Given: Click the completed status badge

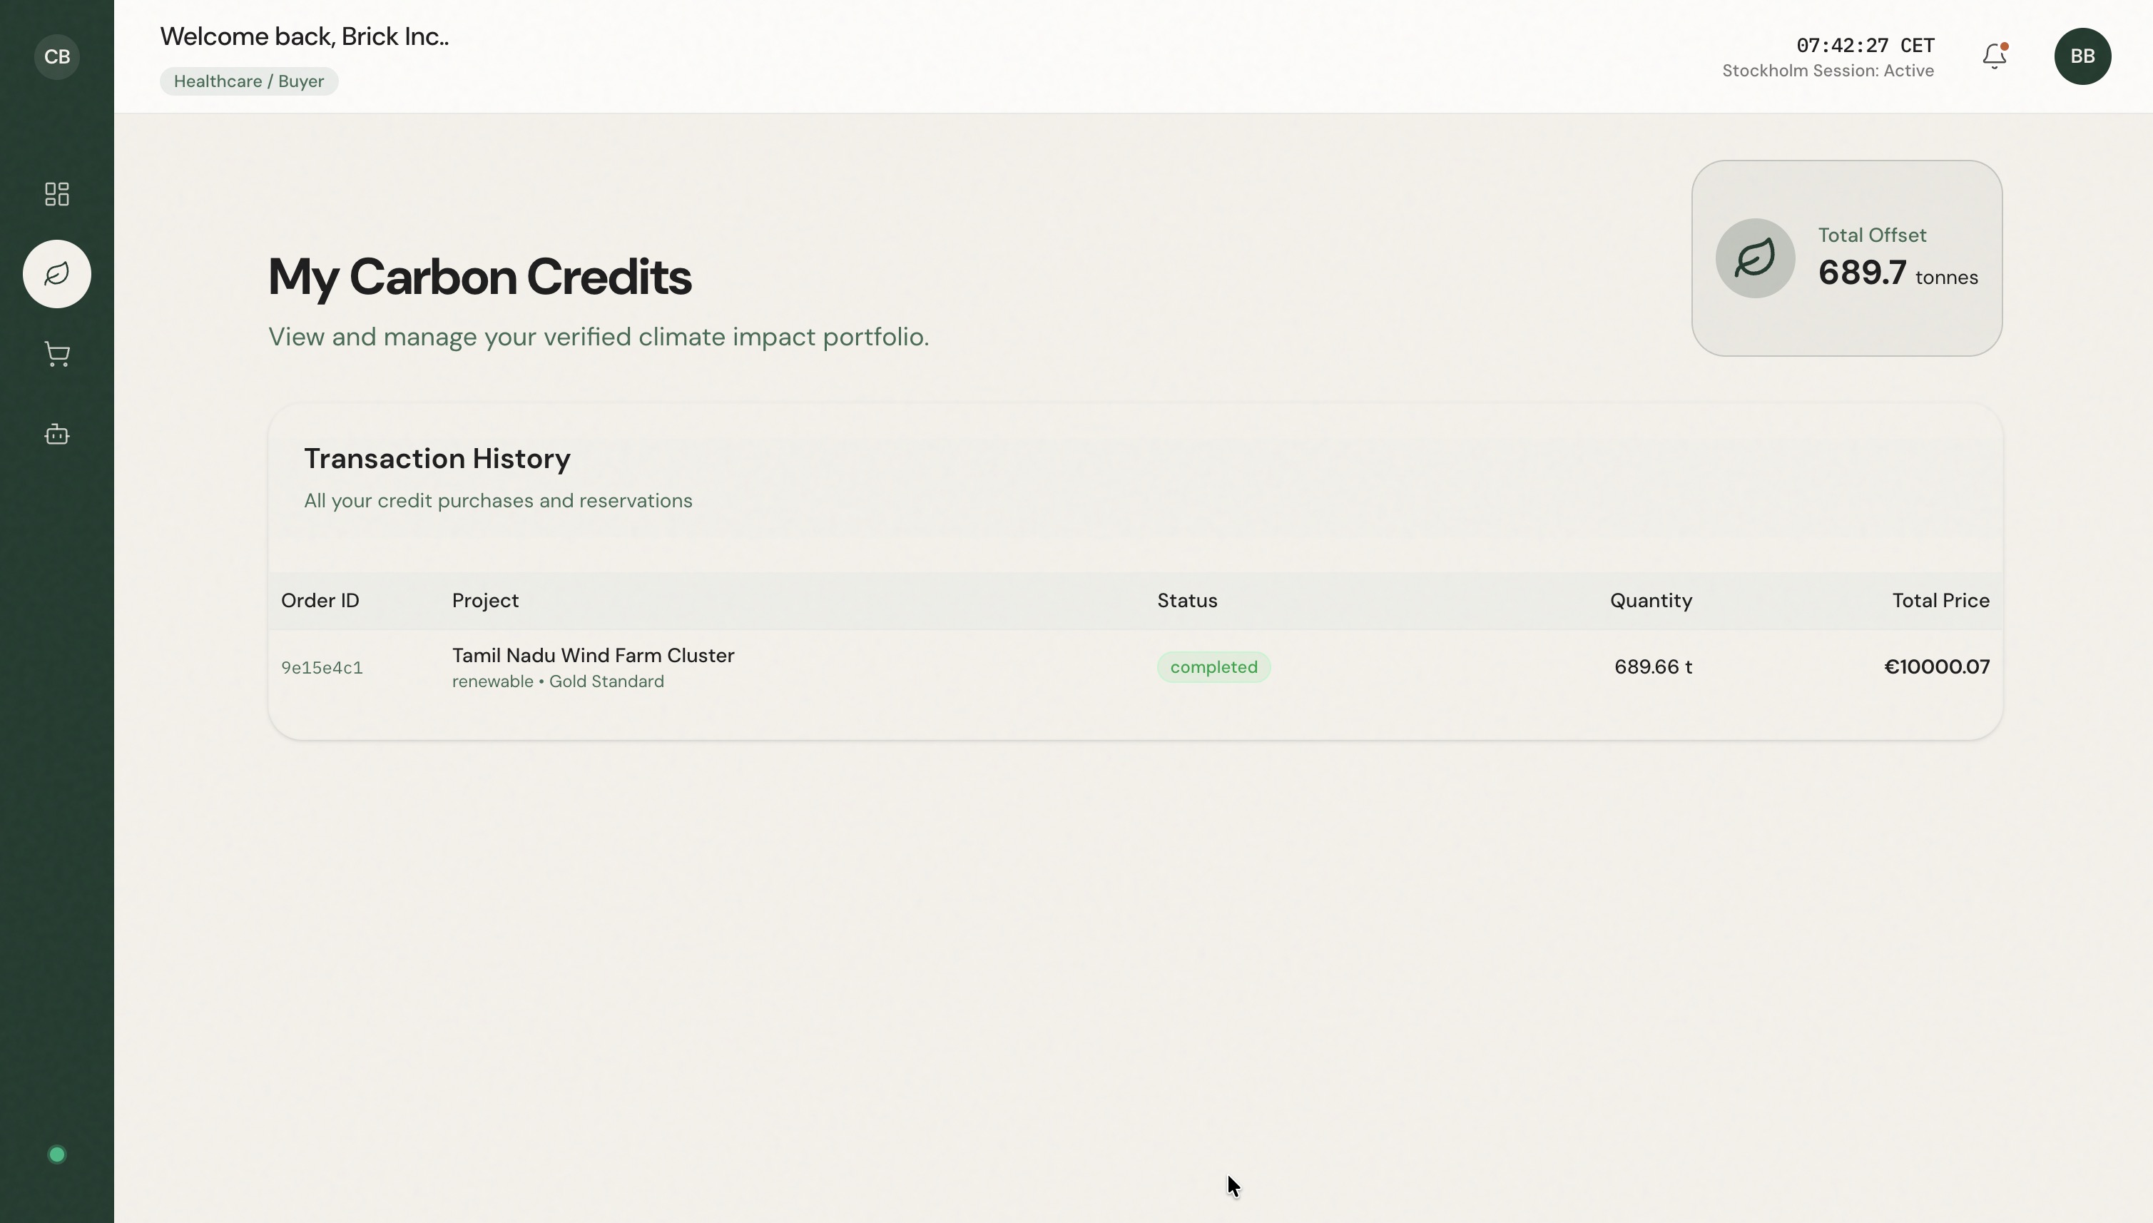Looking at the screenshot, I should click(x=1213, y=667).
